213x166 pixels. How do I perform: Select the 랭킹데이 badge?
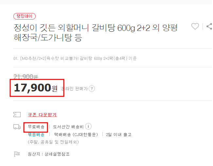[x=25, y=16]
